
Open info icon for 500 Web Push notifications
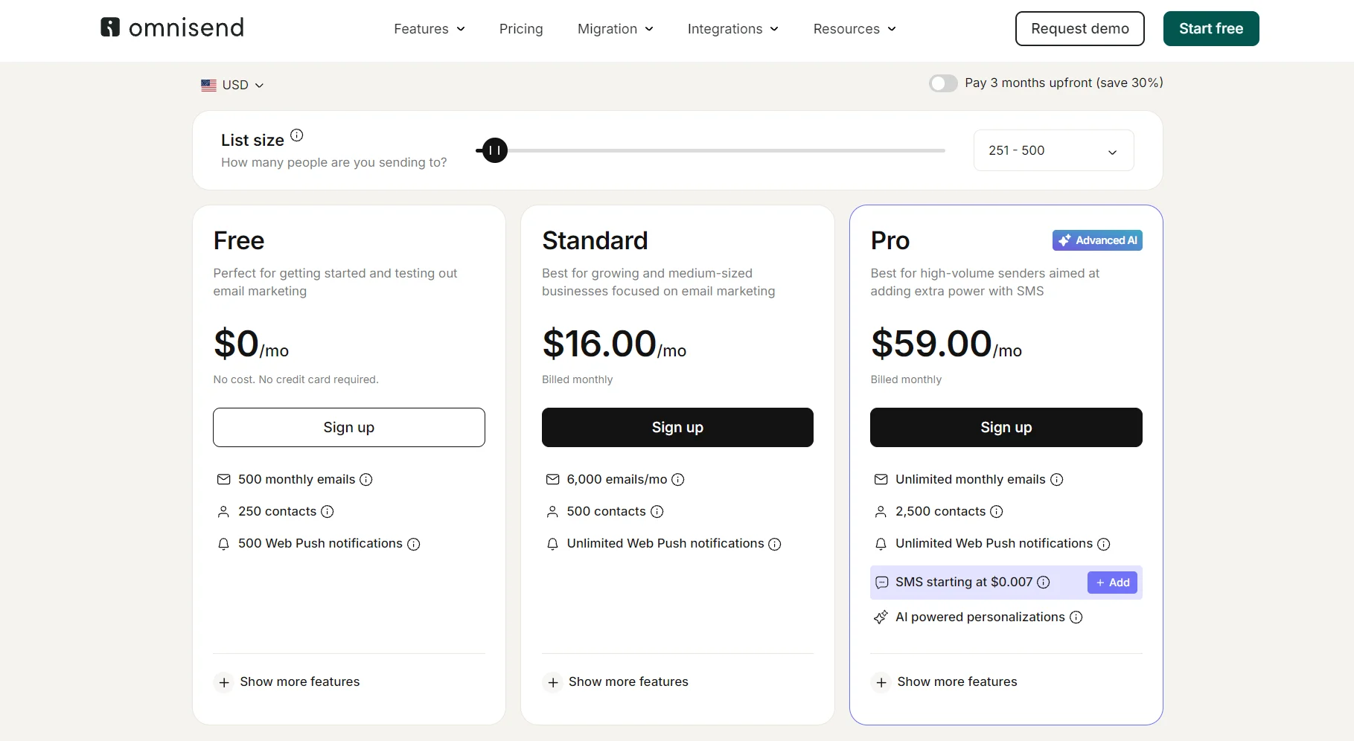coord(414,544)
